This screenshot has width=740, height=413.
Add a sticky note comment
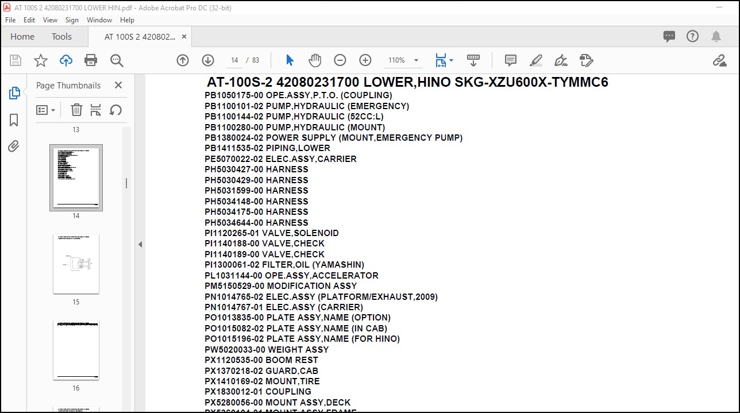[x=510, y=60]
